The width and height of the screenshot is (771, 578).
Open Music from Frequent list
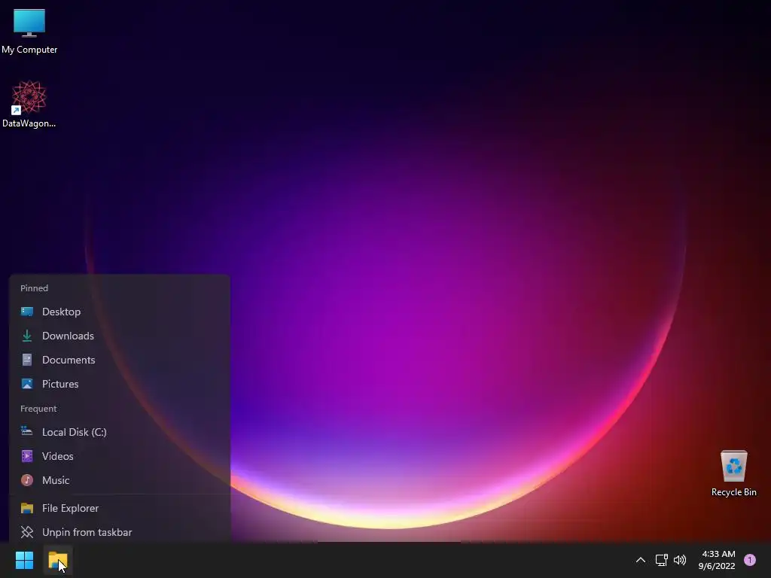pos(120,480)
